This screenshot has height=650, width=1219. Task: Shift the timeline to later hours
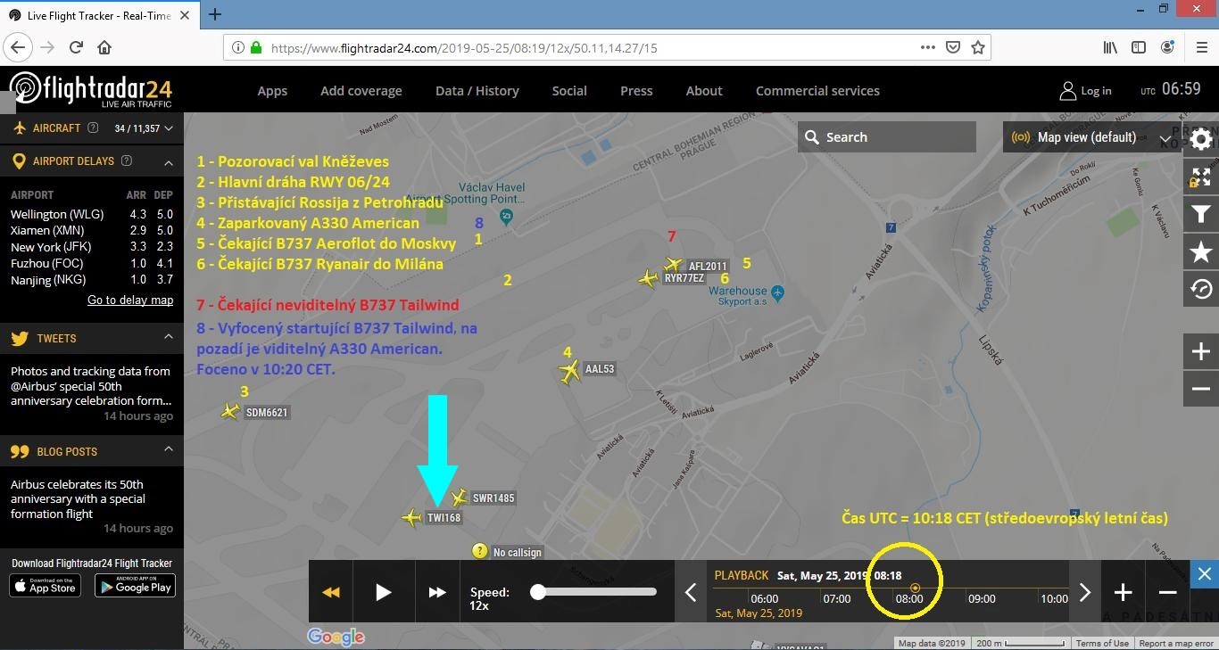click(1085, 592)
